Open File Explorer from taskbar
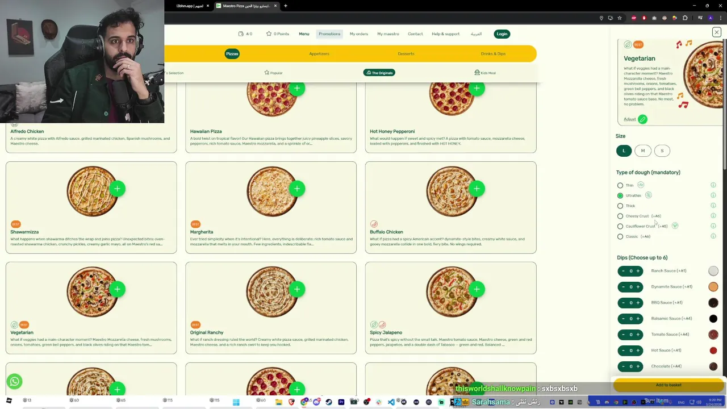This screenshot has height=409, width=727. tap(279, 402)
